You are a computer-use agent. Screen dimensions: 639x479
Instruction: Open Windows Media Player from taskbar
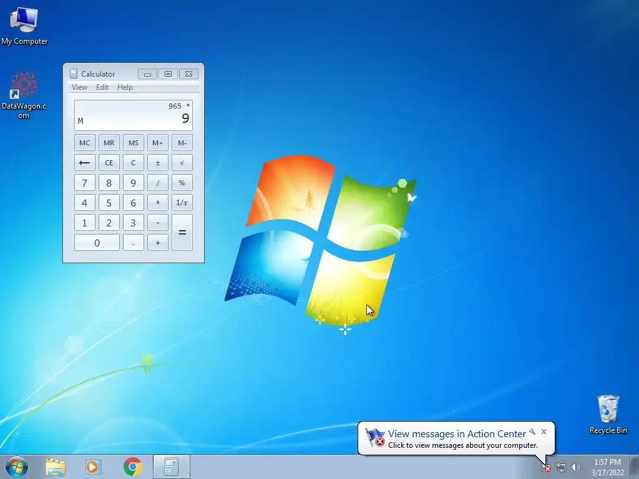click(x=94, y=467)
